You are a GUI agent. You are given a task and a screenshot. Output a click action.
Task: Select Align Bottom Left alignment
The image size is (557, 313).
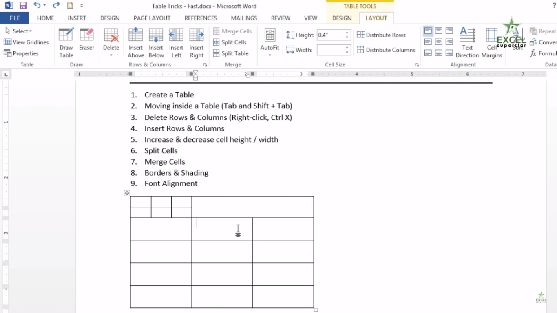(428, 53)
